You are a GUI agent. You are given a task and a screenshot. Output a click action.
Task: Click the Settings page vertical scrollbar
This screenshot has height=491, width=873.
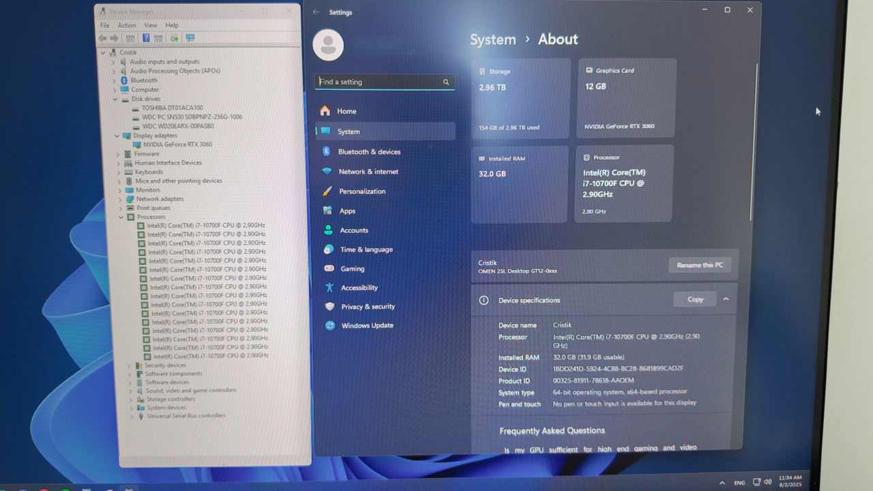click(x=753, y=142)
